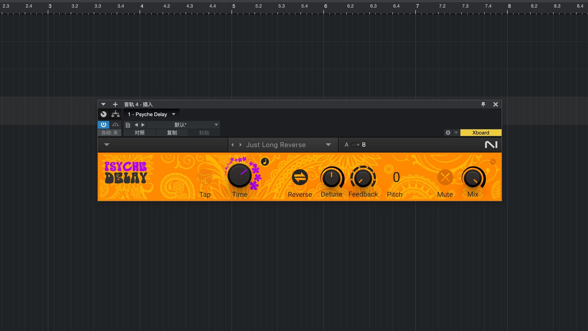Click the 复制 copy button
This screenshot has height=331, width=588.
pyautogui.click(x=172, y=133)
